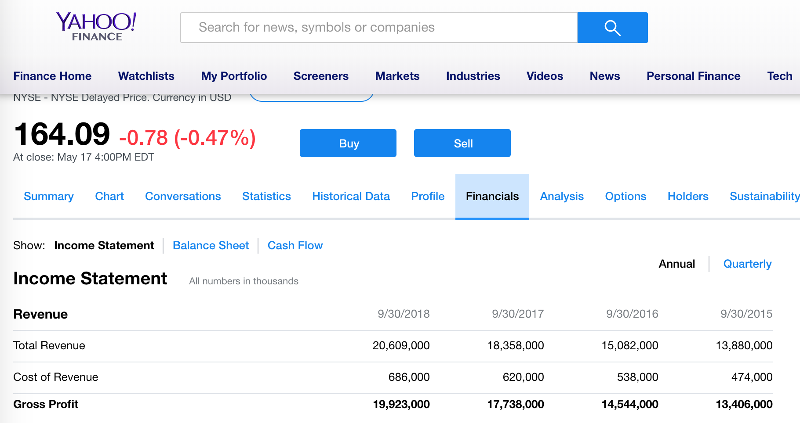800x423 pixels.
Task: Click the magnifying glass search icon
Action: pyautogui.click(x=612, y=28)
